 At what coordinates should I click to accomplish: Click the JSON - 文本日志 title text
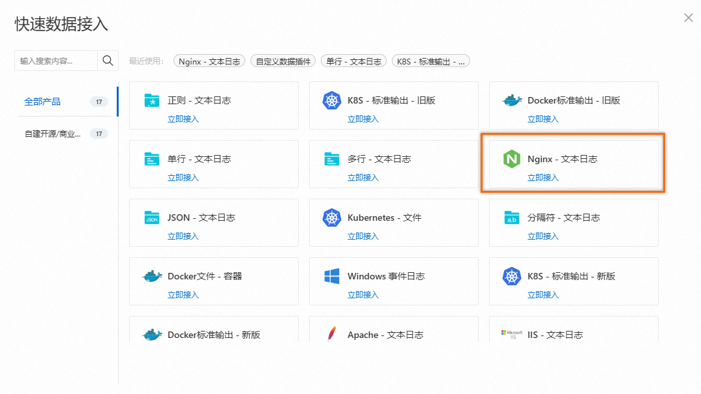tap(201, 218)
